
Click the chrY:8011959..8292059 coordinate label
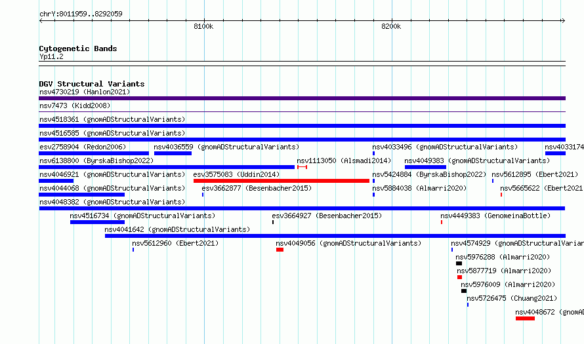click(x=81, y=14)
